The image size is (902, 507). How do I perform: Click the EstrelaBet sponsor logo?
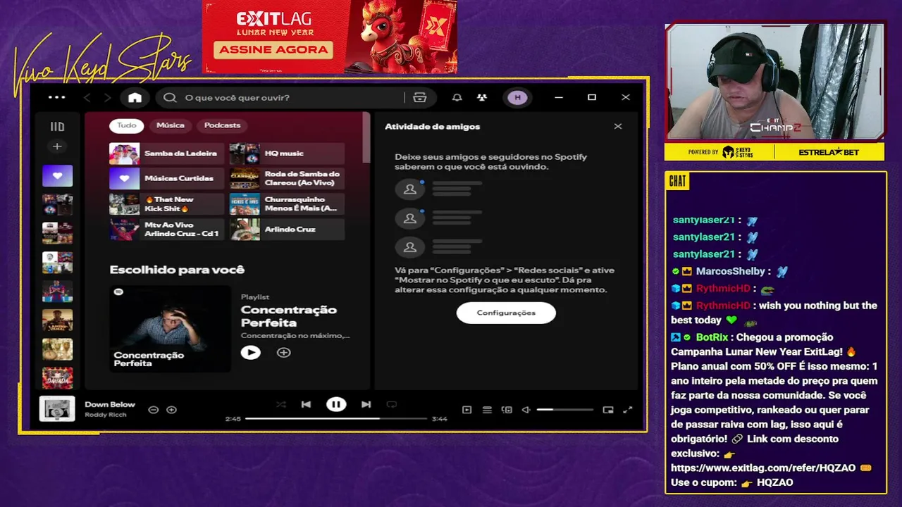tap(829, 152)
